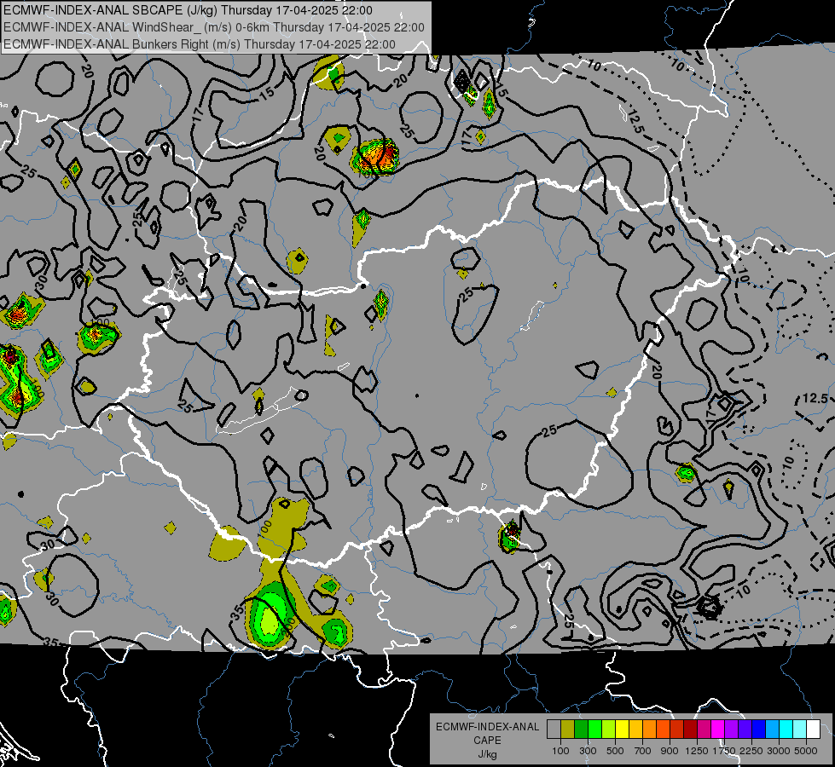Click the 700 value under the legend
The height and width of the screenshot is (767, 835).
pyautogui.click(x=643, y=751)
